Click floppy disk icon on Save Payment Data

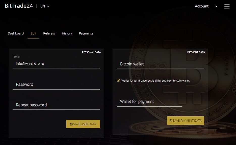click(x=171, y=121)
